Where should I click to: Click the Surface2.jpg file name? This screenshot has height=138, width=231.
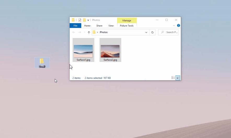110,60
